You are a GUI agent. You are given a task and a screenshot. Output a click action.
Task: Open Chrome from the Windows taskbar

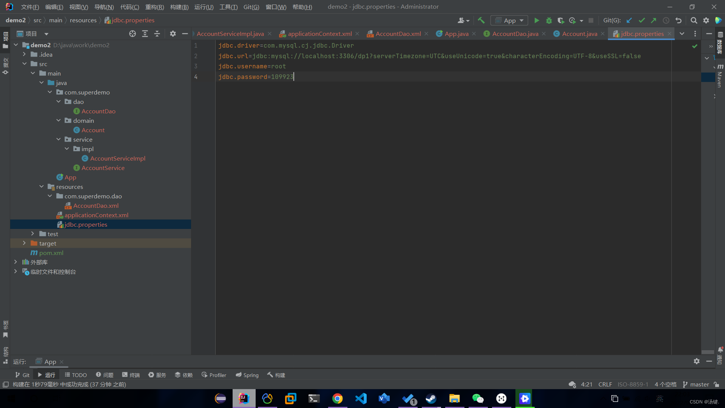[337, 399]
